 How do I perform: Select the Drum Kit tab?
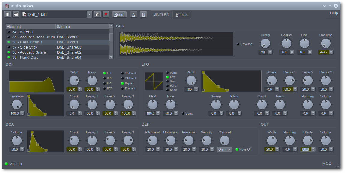pyautogui.click(x=161, y=14)
